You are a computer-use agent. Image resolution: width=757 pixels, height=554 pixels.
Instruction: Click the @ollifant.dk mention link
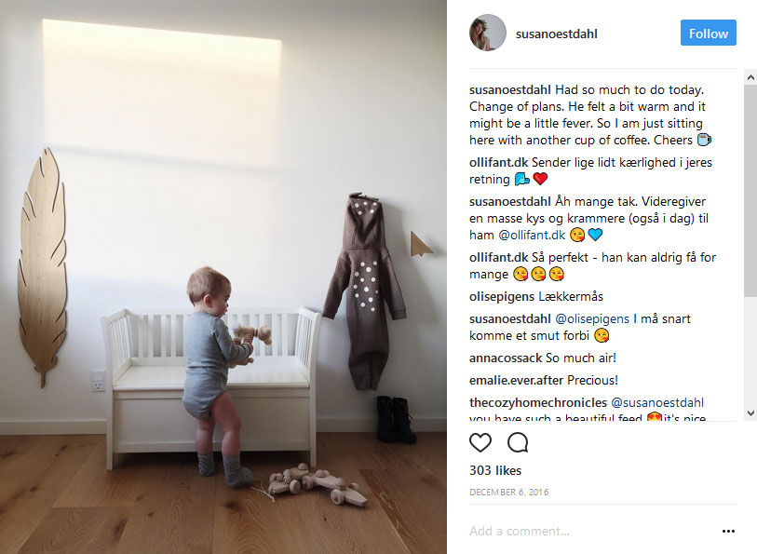tap(532, 235)
